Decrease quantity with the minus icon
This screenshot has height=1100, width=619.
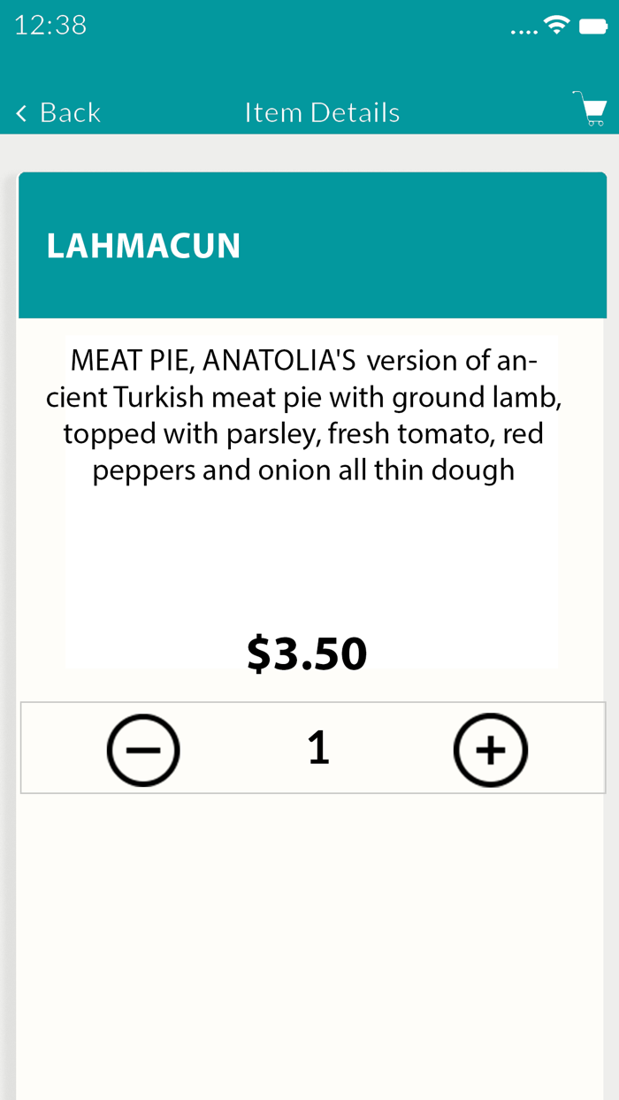click(x=143, y=750)
